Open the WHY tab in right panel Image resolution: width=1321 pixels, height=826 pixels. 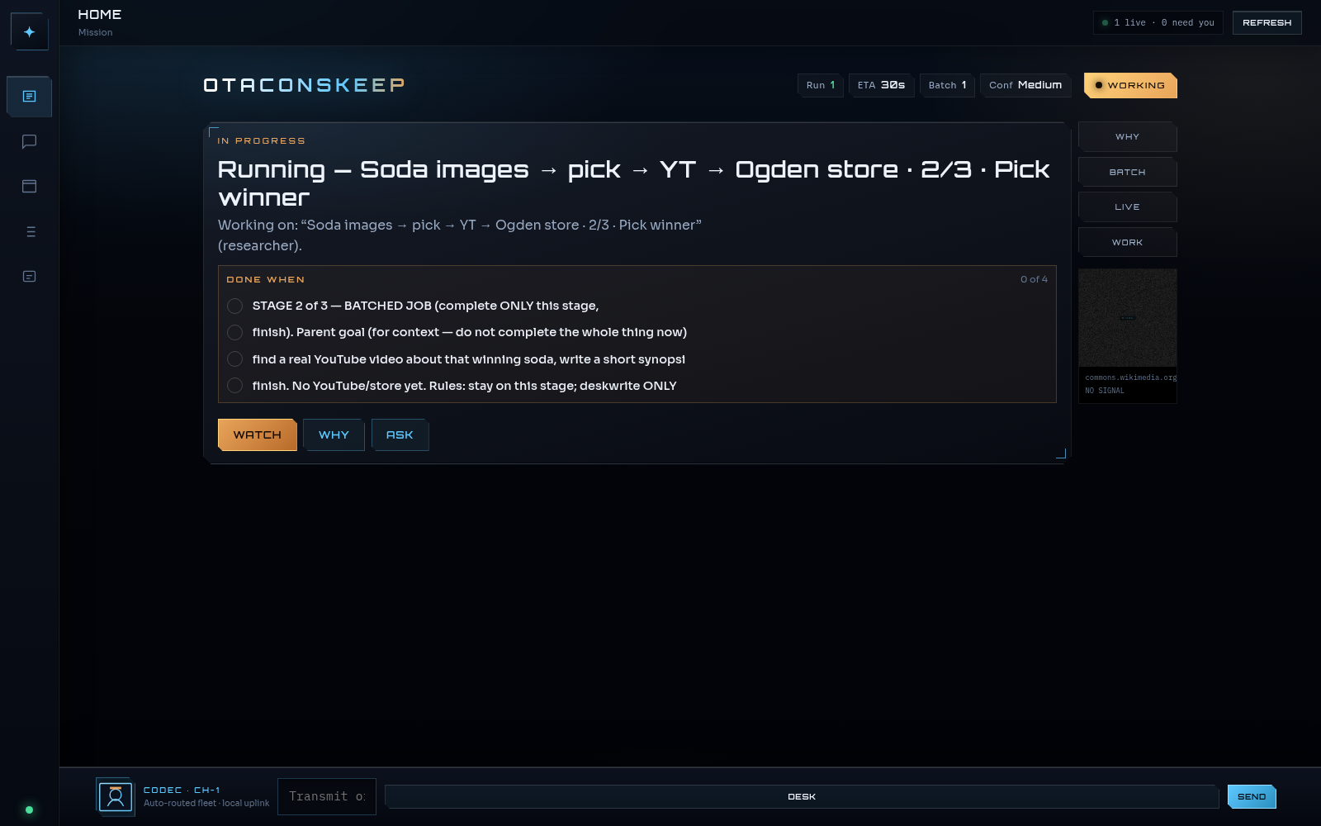click(1127, 137)
